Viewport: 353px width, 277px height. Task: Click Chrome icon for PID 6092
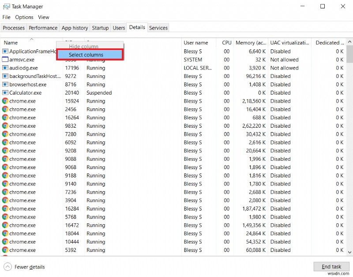point(5,142)
